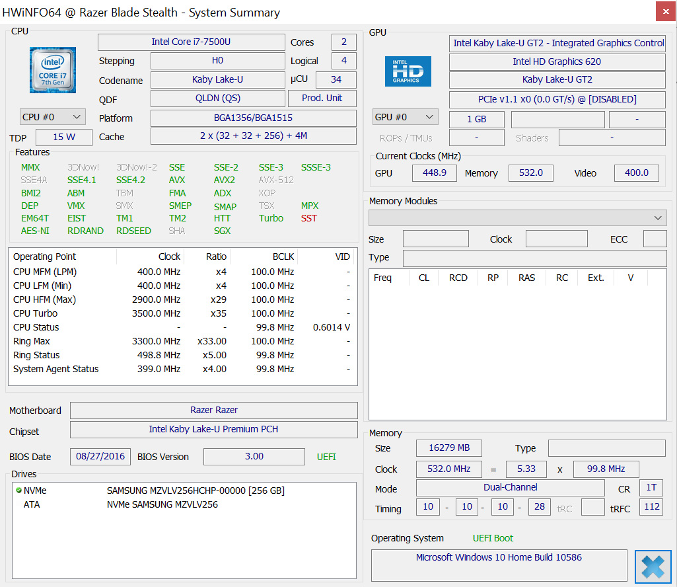Viewport: 677px width, 587px height.
Task: Click the Video clock value 400.0
Action: (637, 173)
